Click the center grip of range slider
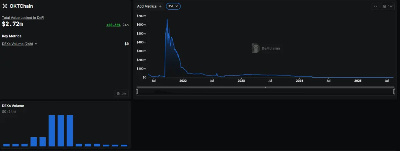The height and width of the screenshot is (151, 400). click(x=265, y=87)
